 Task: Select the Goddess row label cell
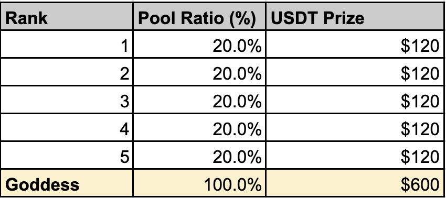click(x=67, y=182)
